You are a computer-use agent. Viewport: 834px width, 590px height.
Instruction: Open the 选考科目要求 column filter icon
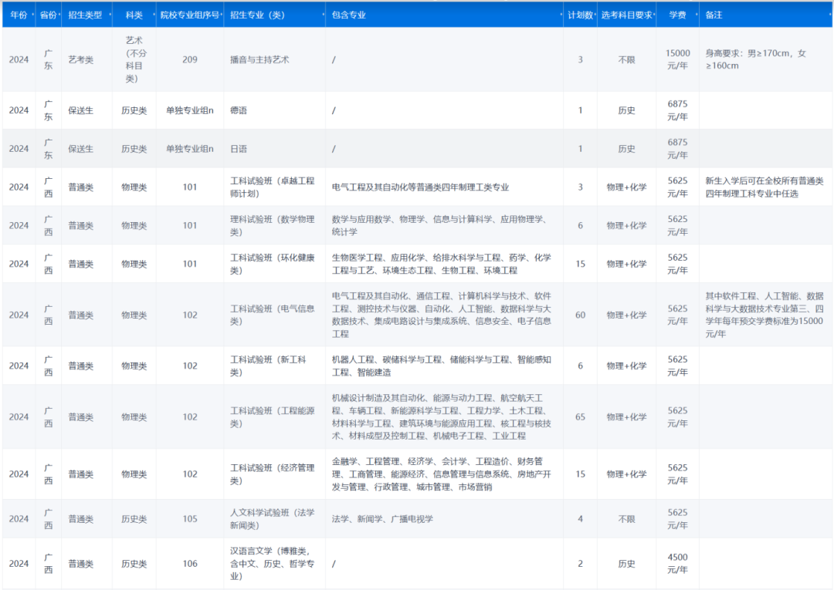(655, 15)
